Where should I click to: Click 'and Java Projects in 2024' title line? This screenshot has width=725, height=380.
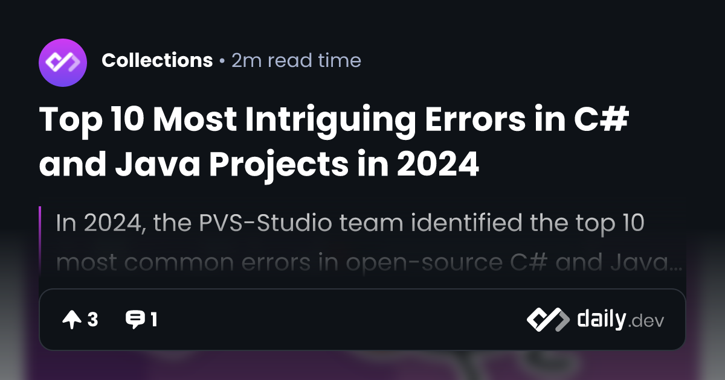pyautogui.click(x=259, y=164)
